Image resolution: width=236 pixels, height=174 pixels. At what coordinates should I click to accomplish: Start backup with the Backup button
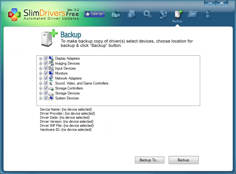coord(184,160)
